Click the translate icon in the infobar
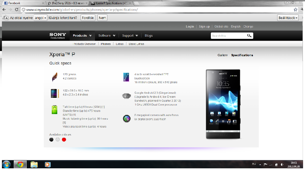The width and height of the screenshot is (305, 173). (5, 18)
